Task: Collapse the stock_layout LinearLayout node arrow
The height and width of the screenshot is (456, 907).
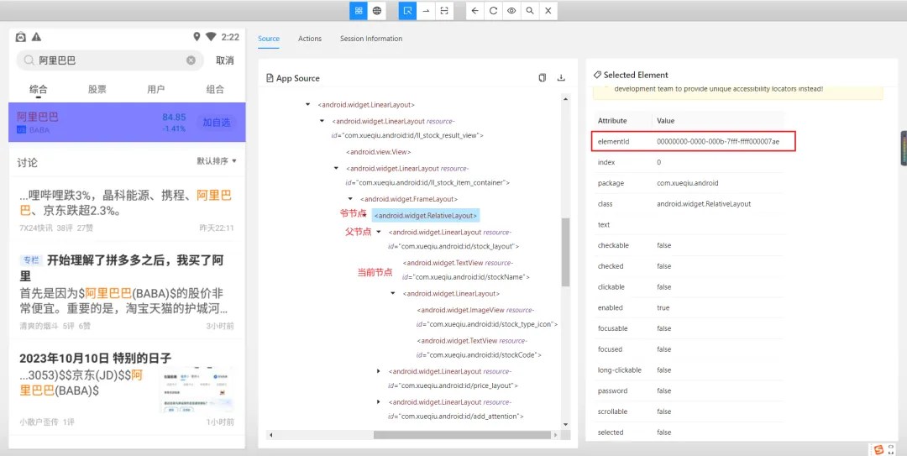Action: [x=378, y=232]
